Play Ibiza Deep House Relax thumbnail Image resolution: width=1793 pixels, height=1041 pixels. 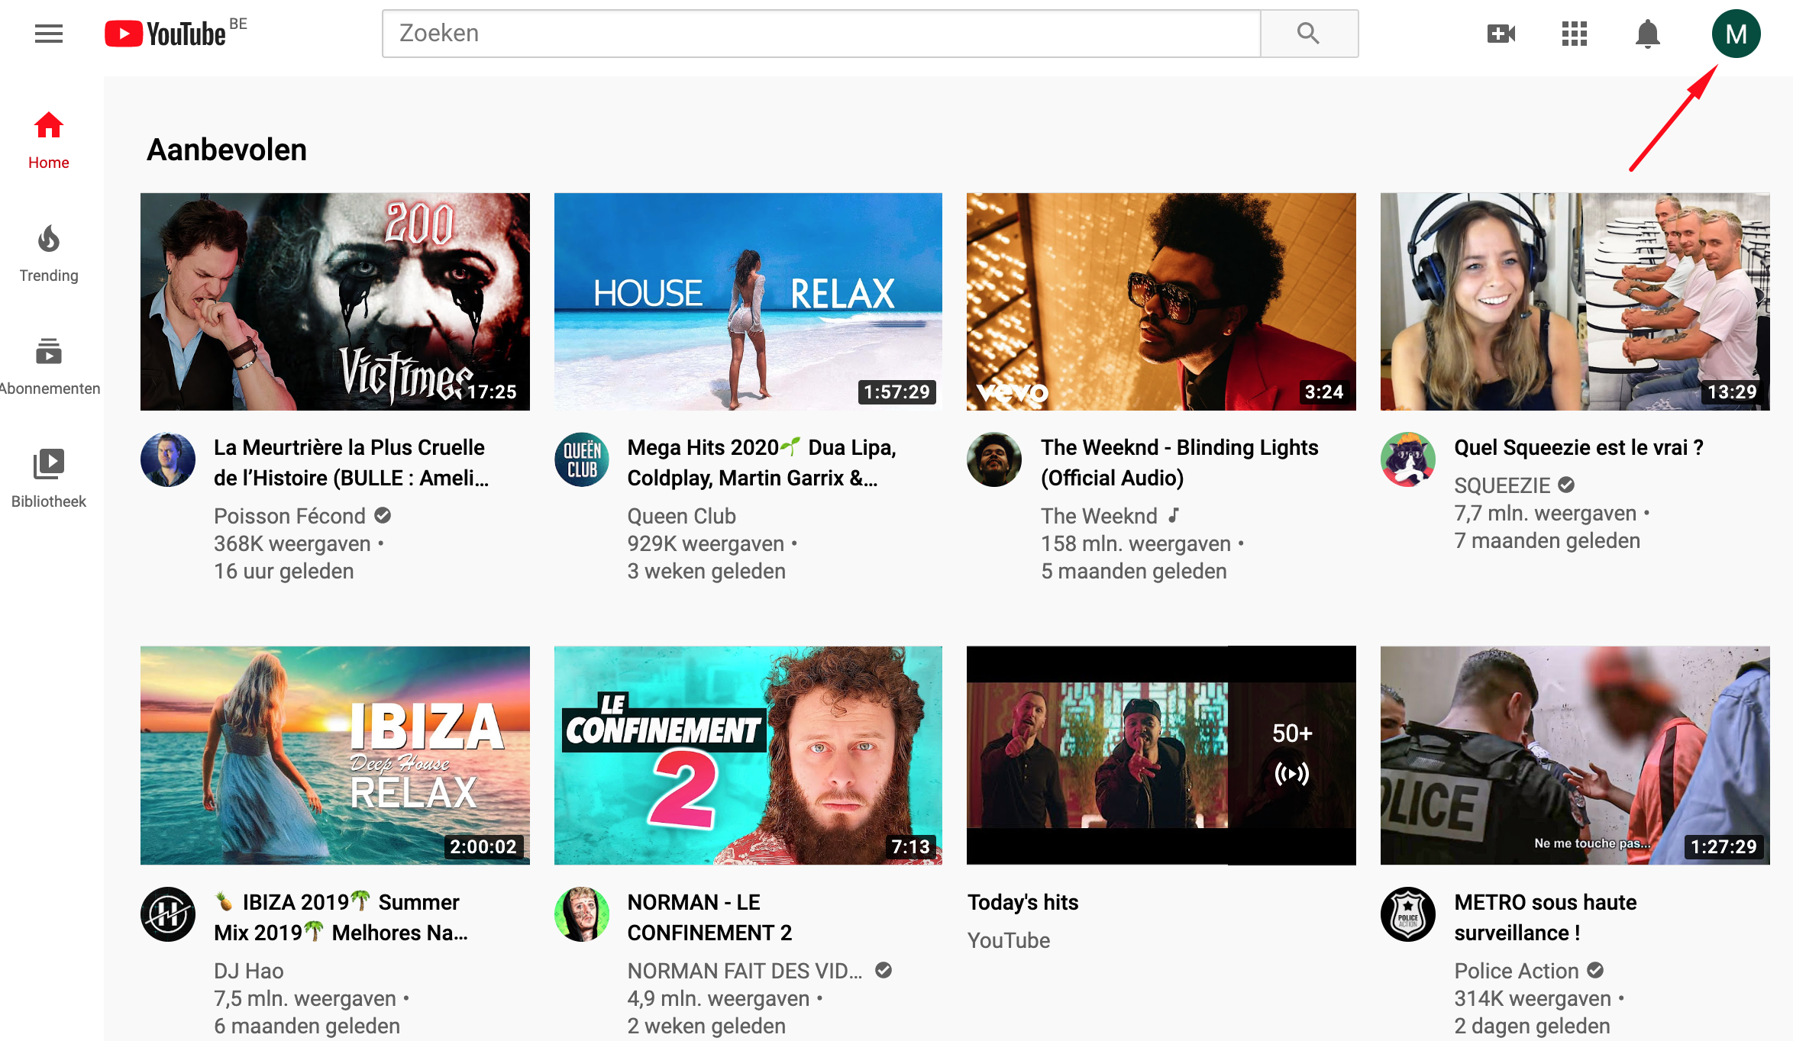[x=335, y=756]
